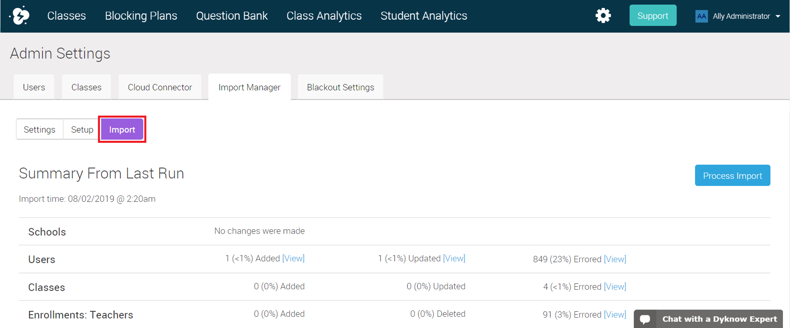Select the purple Import sub-tab
The width and height of the screenshot is (790, 328).
click(122, 130)
